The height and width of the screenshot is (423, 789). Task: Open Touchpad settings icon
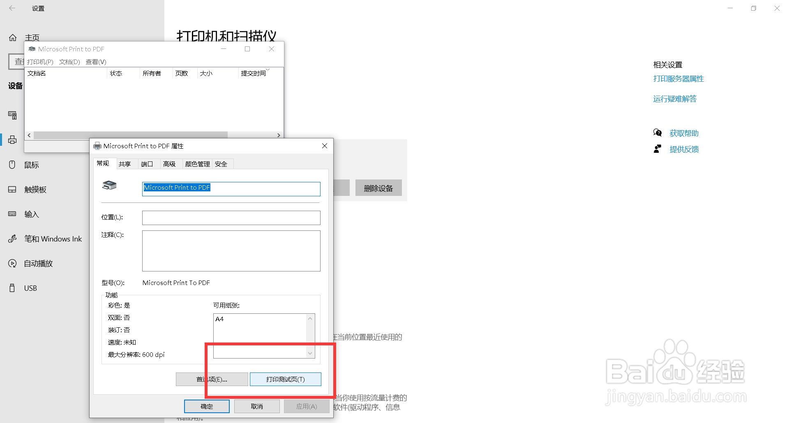(12, 189)
